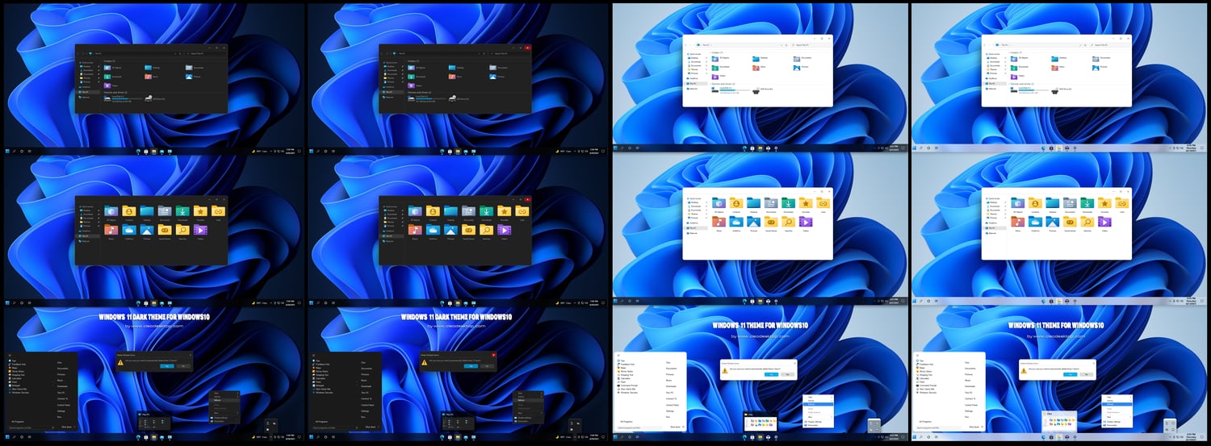
Task: Open File Explorer on taskbar under dark plain-close large-icon window
Action: click(153, 302)
